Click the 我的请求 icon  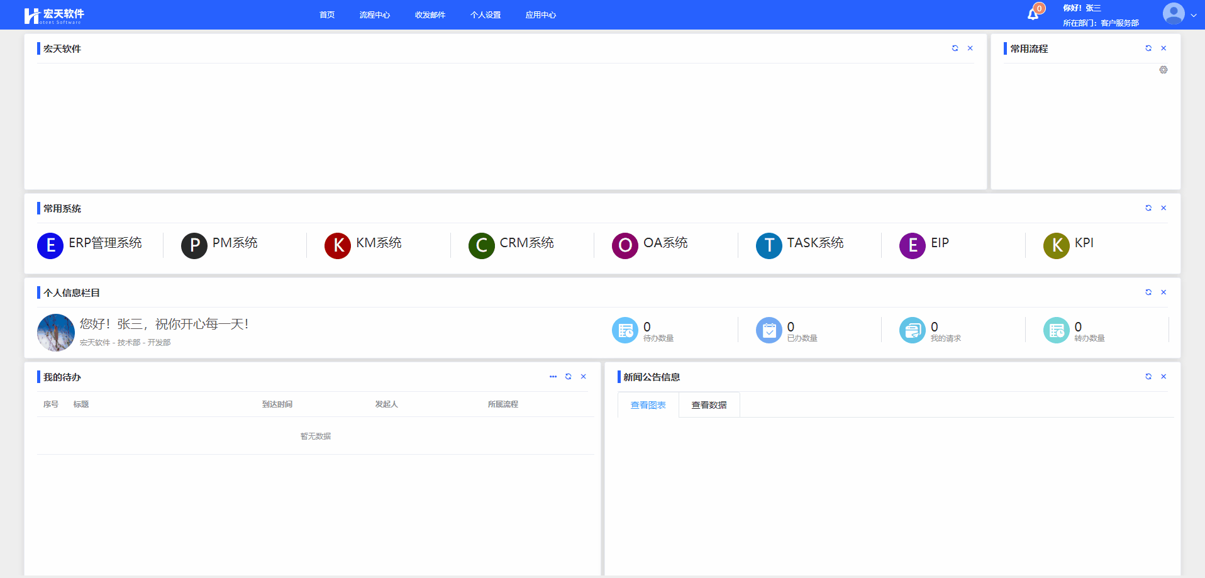coord(912,330)
